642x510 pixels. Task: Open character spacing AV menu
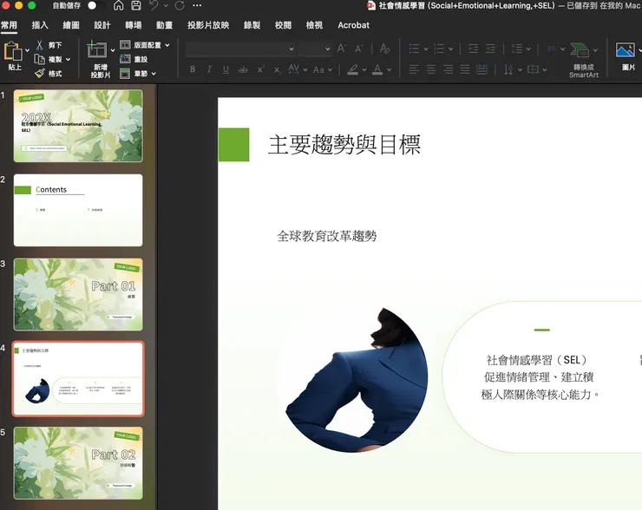[x=298, y=69]
